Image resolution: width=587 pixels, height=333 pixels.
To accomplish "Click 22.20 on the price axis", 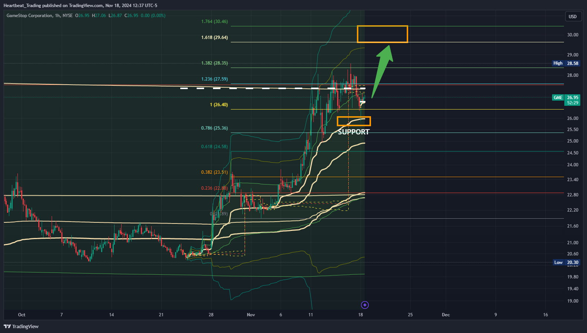I will coord(573,210).
